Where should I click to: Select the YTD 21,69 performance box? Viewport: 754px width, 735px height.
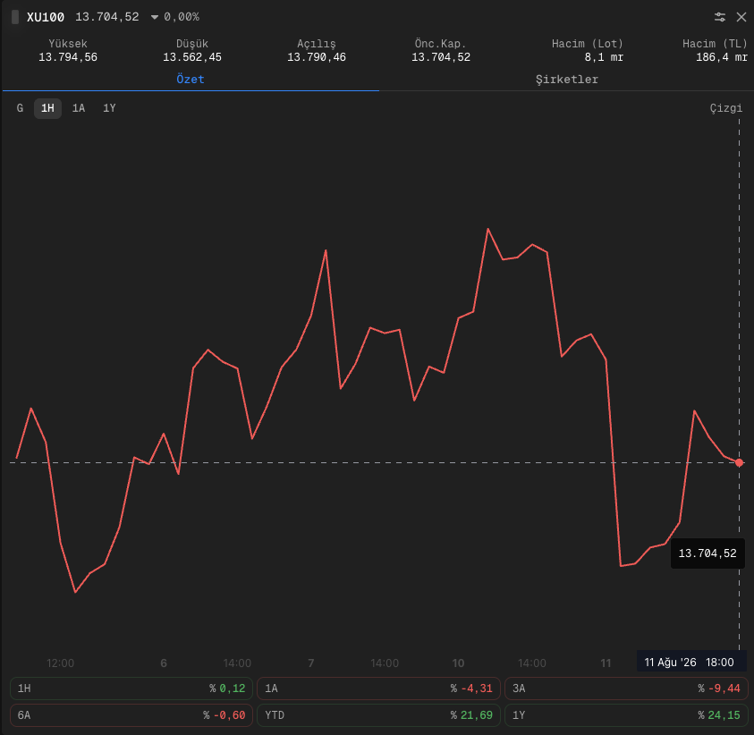[x=378, y=715]
